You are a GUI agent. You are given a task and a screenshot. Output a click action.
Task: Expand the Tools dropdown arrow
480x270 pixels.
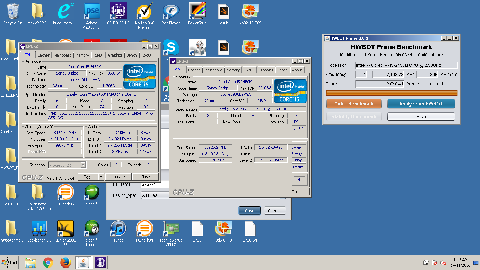101,177
